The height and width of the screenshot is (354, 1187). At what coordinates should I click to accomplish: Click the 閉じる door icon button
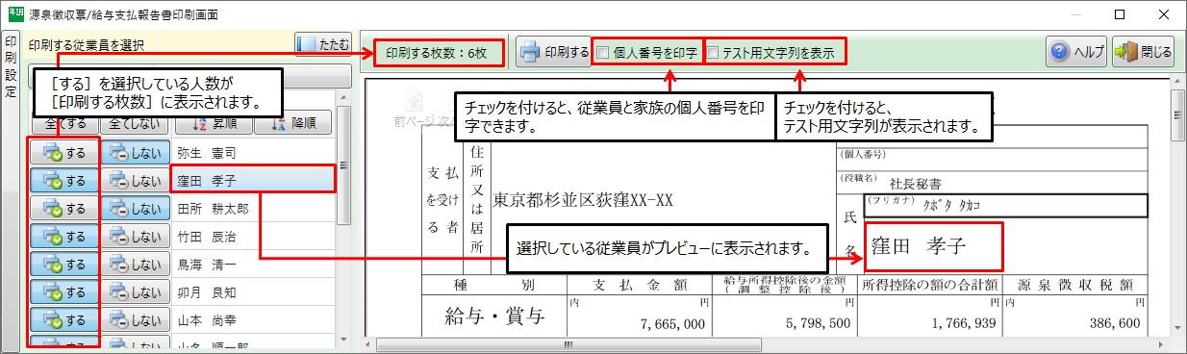point(1144,53)
